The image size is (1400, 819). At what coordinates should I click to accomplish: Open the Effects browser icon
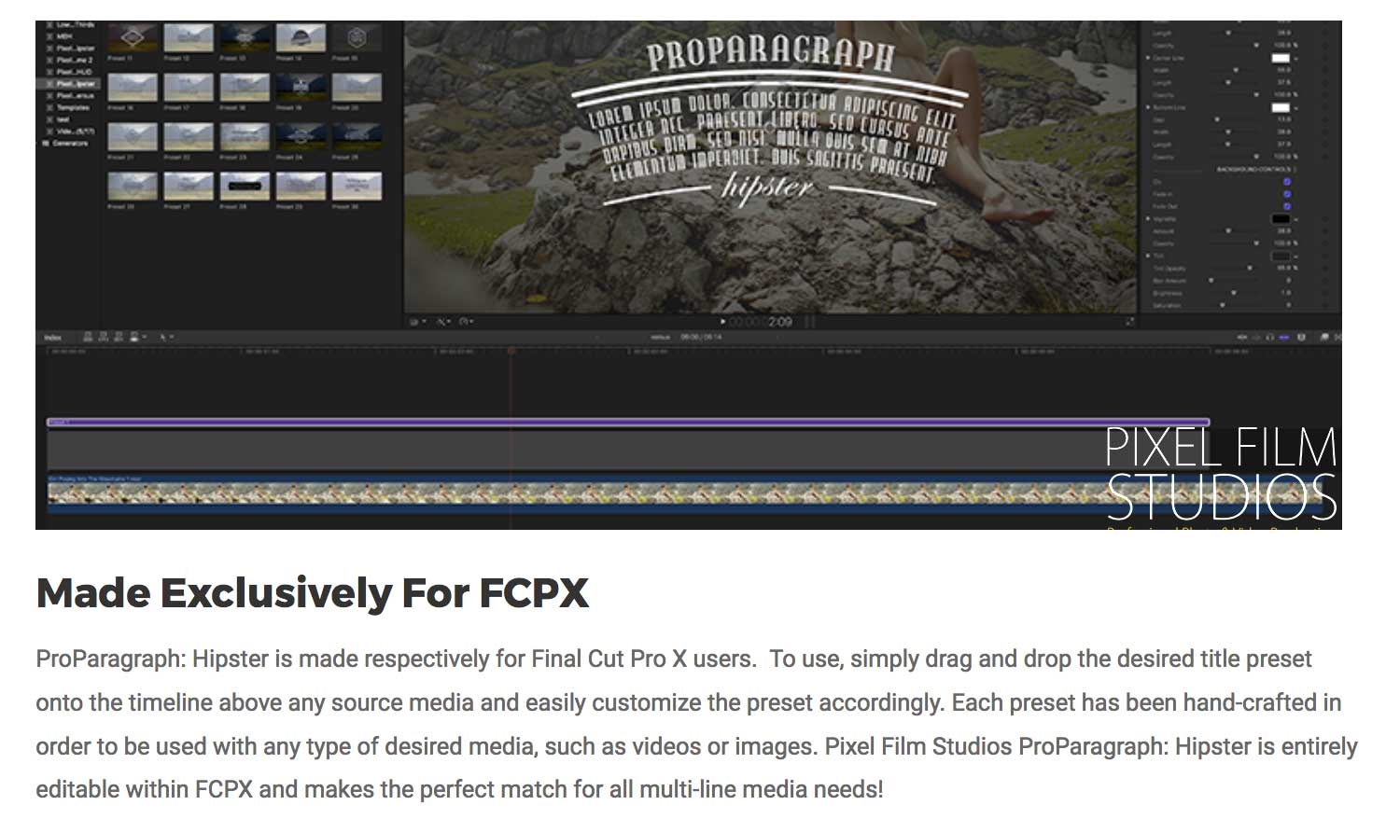click(x=1323, y=337)
